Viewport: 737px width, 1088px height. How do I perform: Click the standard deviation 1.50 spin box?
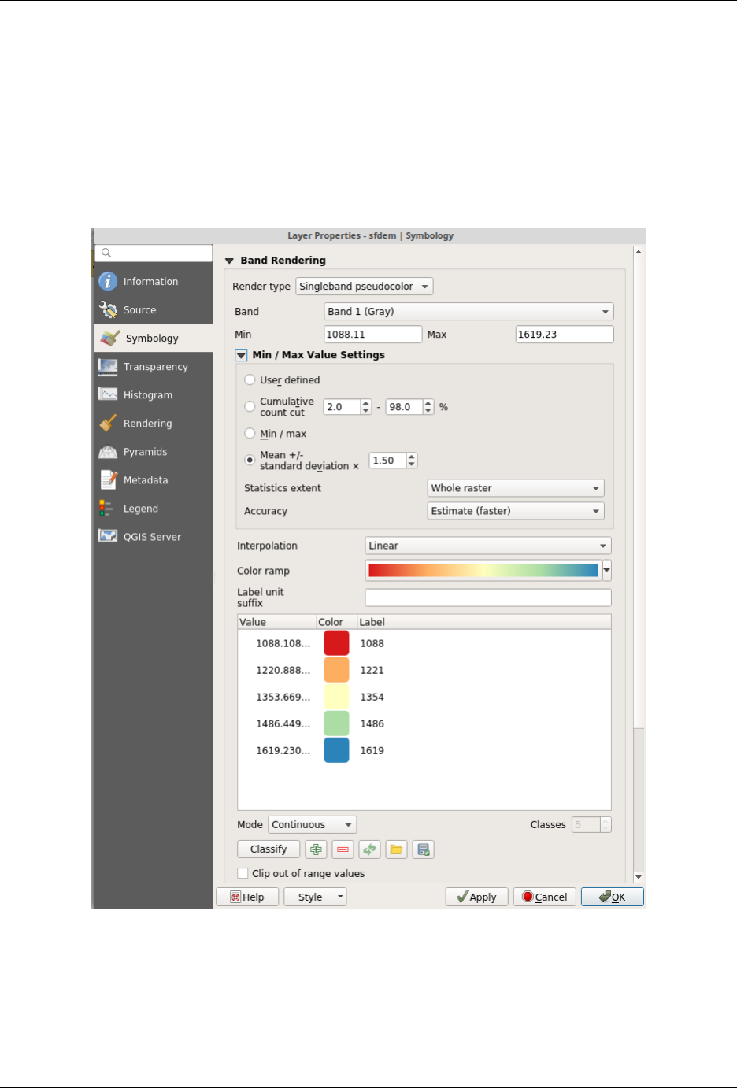coord(393,461)
